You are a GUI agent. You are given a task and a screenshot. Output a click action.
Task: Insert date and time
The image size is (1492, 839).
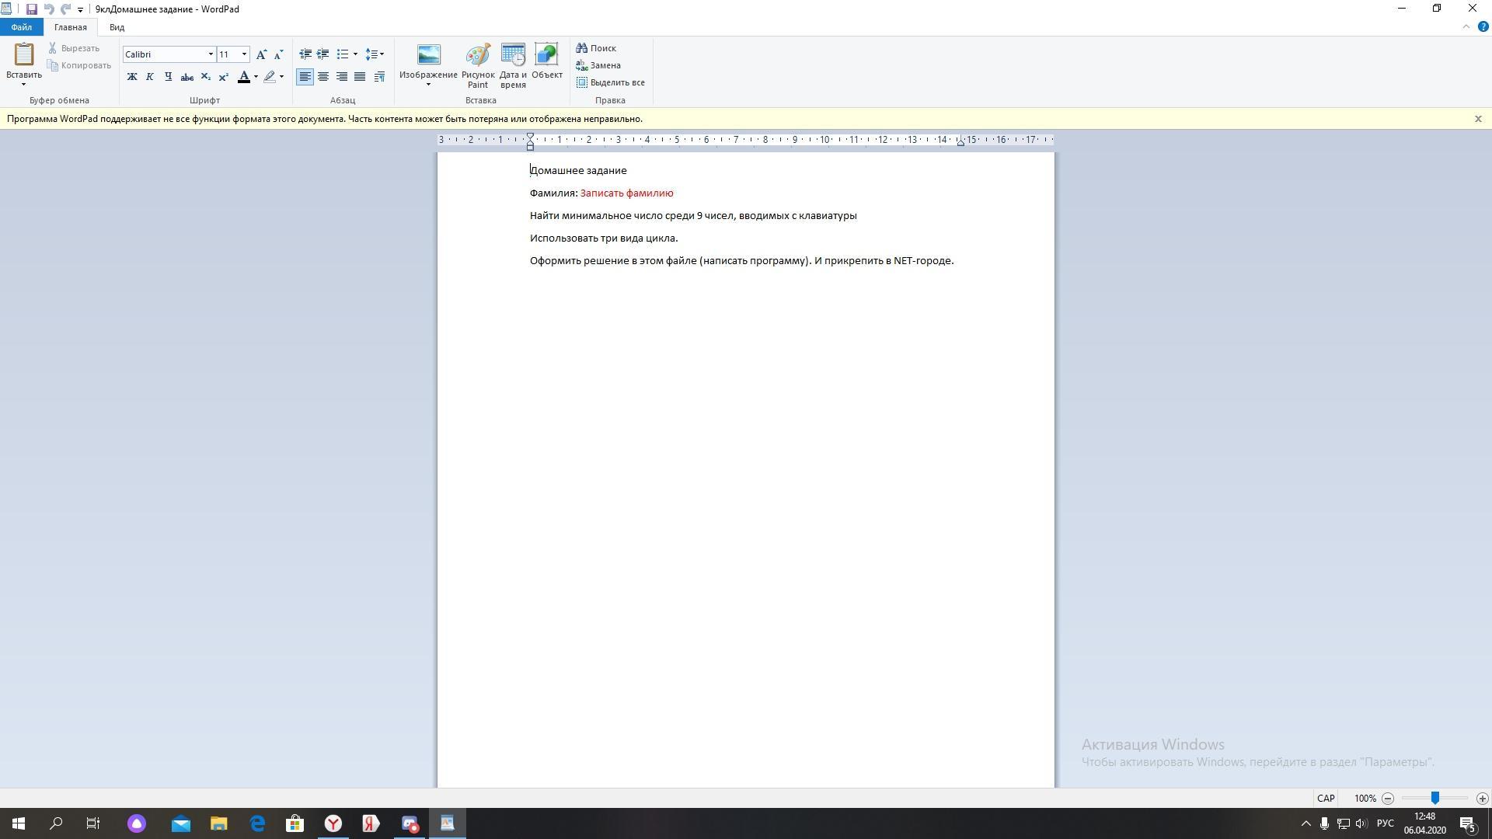pos(513,65)
